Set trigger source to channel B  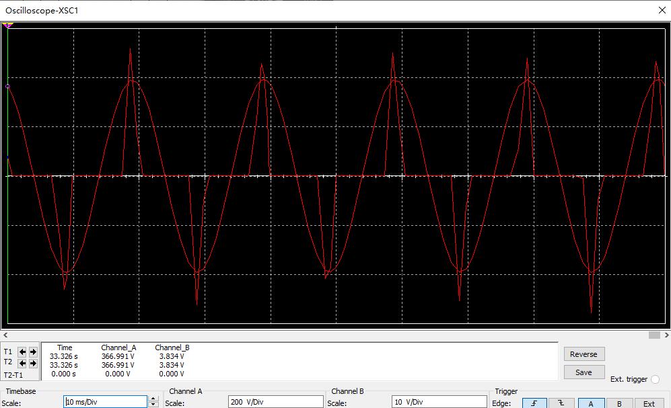tap(619, 403)
